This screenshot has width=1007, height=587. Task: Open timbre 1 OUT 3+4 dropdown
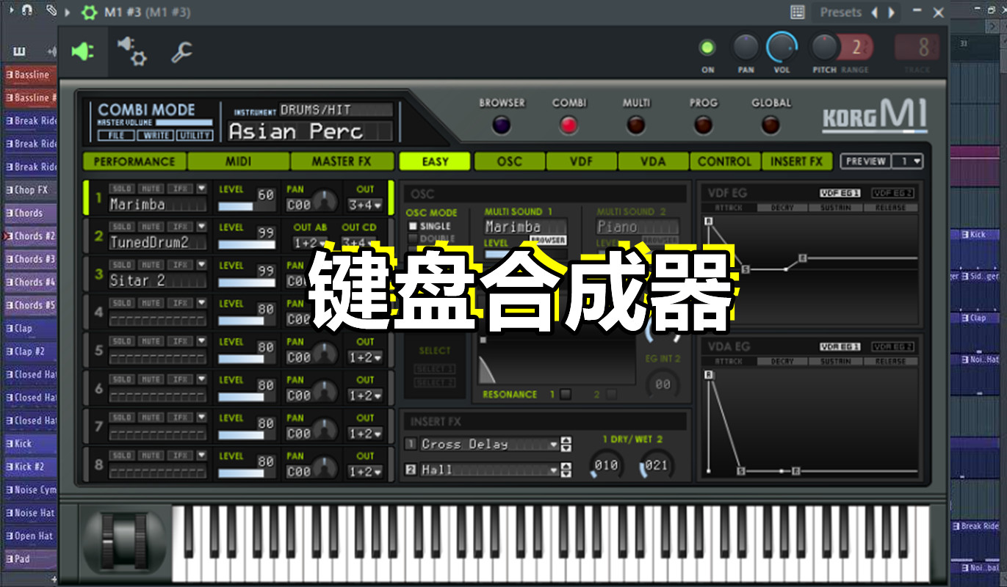click(x=365, y=205)
